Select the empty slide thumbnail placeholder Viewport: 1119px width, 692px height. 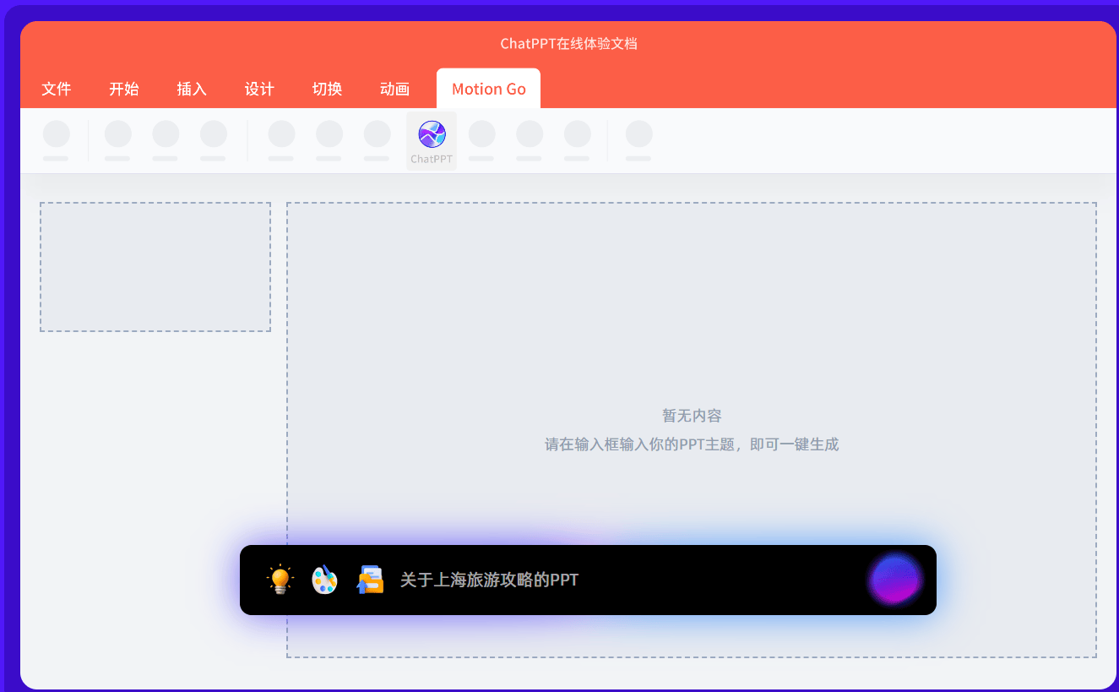coord(155,267)
